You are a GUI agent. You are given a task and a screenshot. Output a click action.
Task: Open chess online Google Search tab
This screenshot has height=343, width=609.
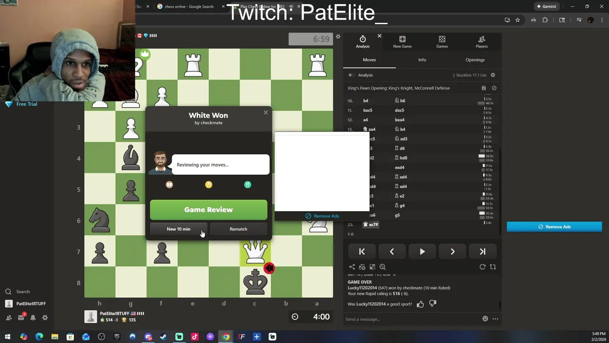[189, 7]
